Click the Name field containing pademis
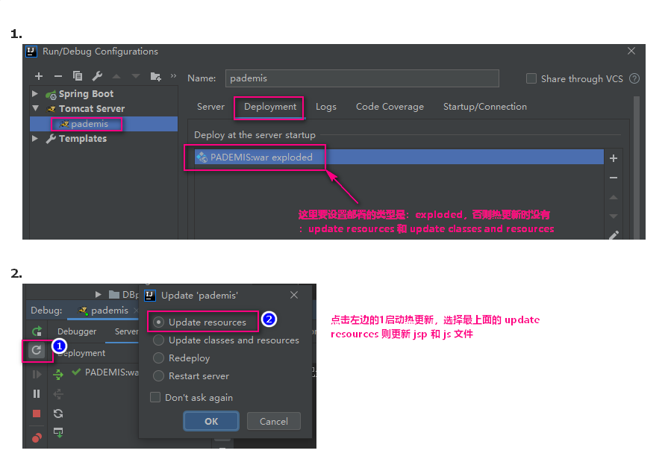This screenshot has width=668, height=471. click(x=362, y=78)
